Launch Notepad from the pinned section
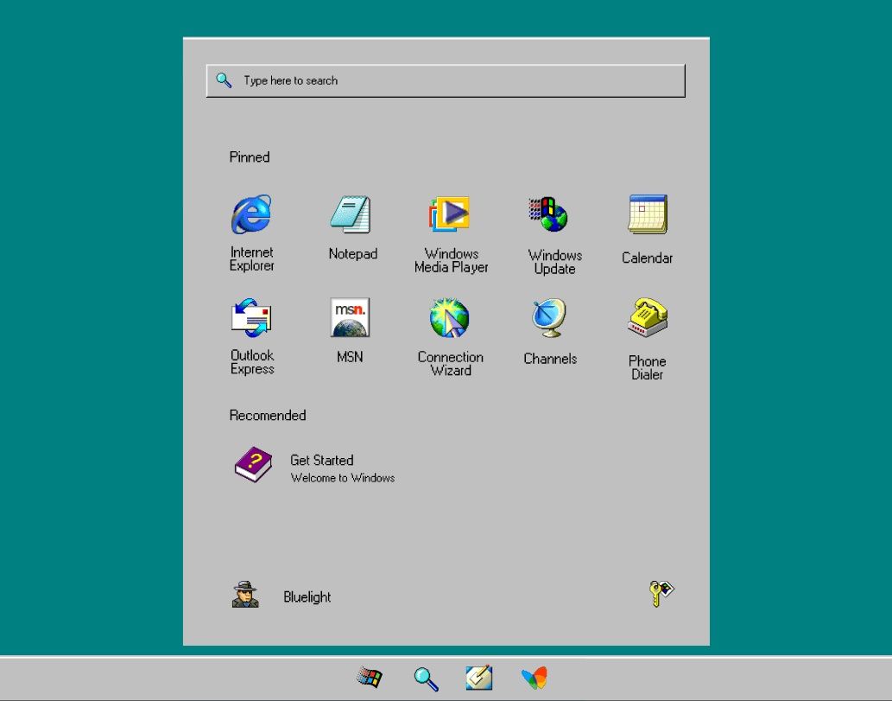892x701 pixels. pyautogui.click(x=351, y=214)
